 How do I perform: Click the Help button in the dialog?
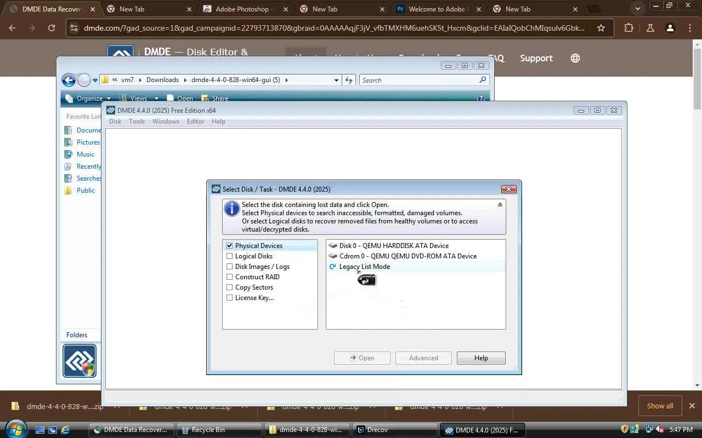pyautogui.click(x=481, y=358)
